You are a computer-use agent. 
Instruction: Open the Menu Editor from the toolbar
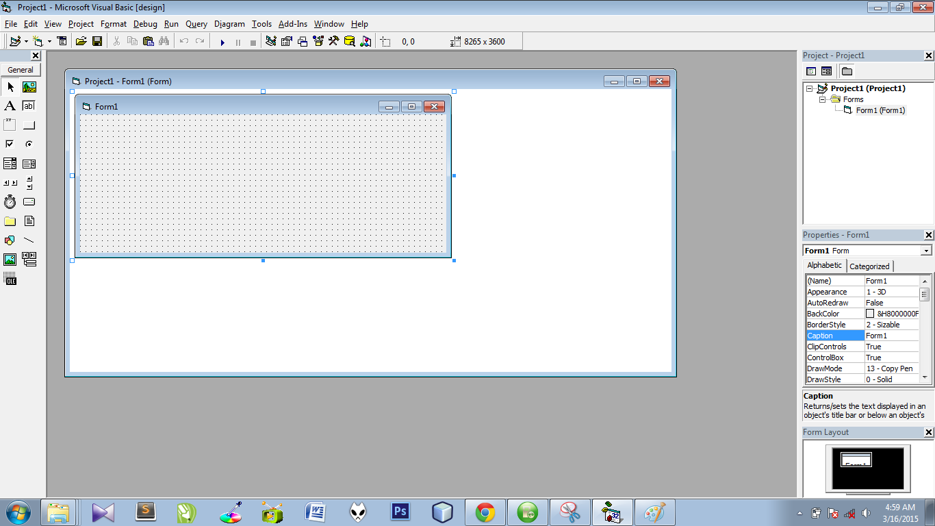pos(61,42)
